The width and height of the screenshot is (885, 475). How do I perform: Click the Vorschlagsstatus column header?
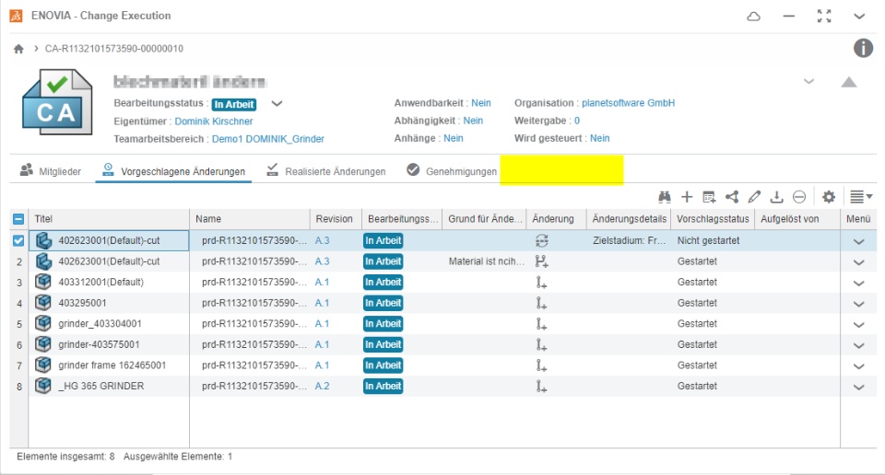coord(713,218)
